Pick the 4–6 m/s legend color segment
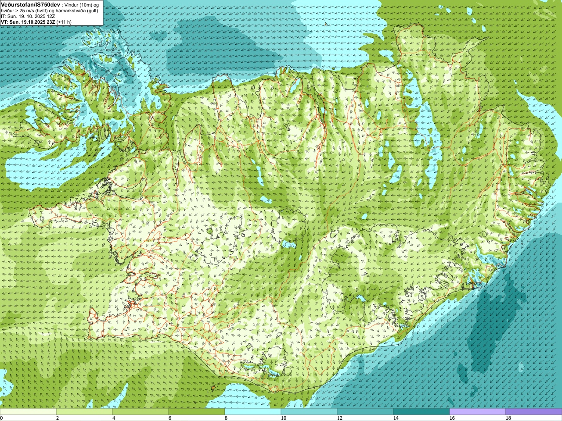Viewport: 562px width, 421px height. point(140,412)
